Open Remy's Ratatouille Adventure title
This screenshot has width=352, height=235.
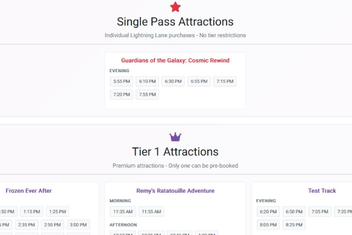coord(175,191)
